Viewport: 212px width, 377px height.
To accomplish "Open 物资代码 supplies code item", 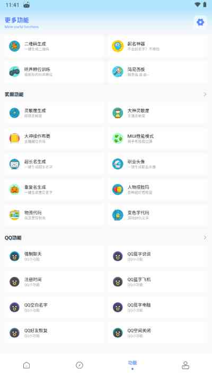I will coord(54,214).
